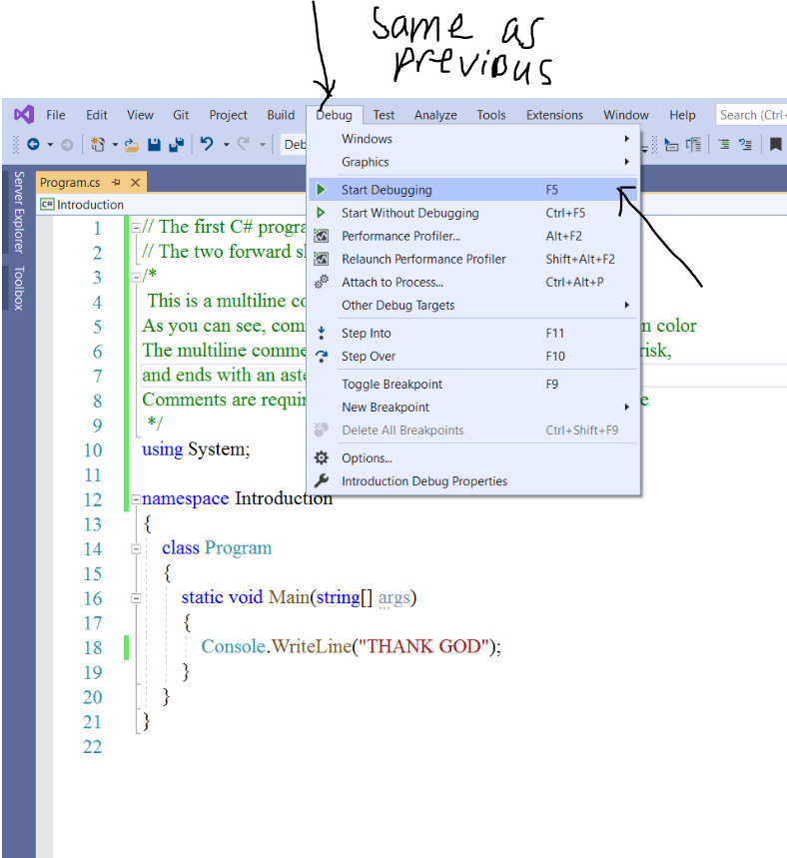Screen dimensions: 787x858
Task: Collapse the class Program block
Action: (136, 548)
